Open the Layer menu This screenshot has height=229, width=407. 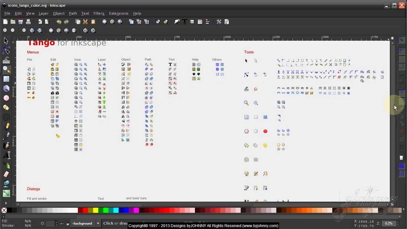click(x=44, y=13)
